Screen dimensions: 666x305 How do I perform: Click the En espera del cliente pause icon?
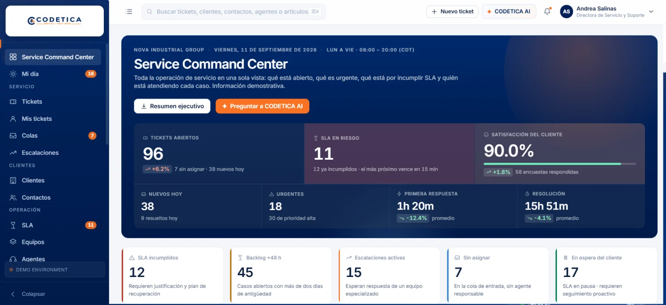(566, 258)
